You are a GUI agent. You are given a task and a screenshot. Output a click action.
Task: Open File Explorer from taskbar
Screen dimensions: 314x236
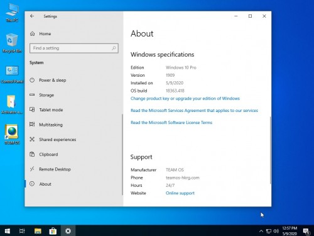[x=38, y=231]
